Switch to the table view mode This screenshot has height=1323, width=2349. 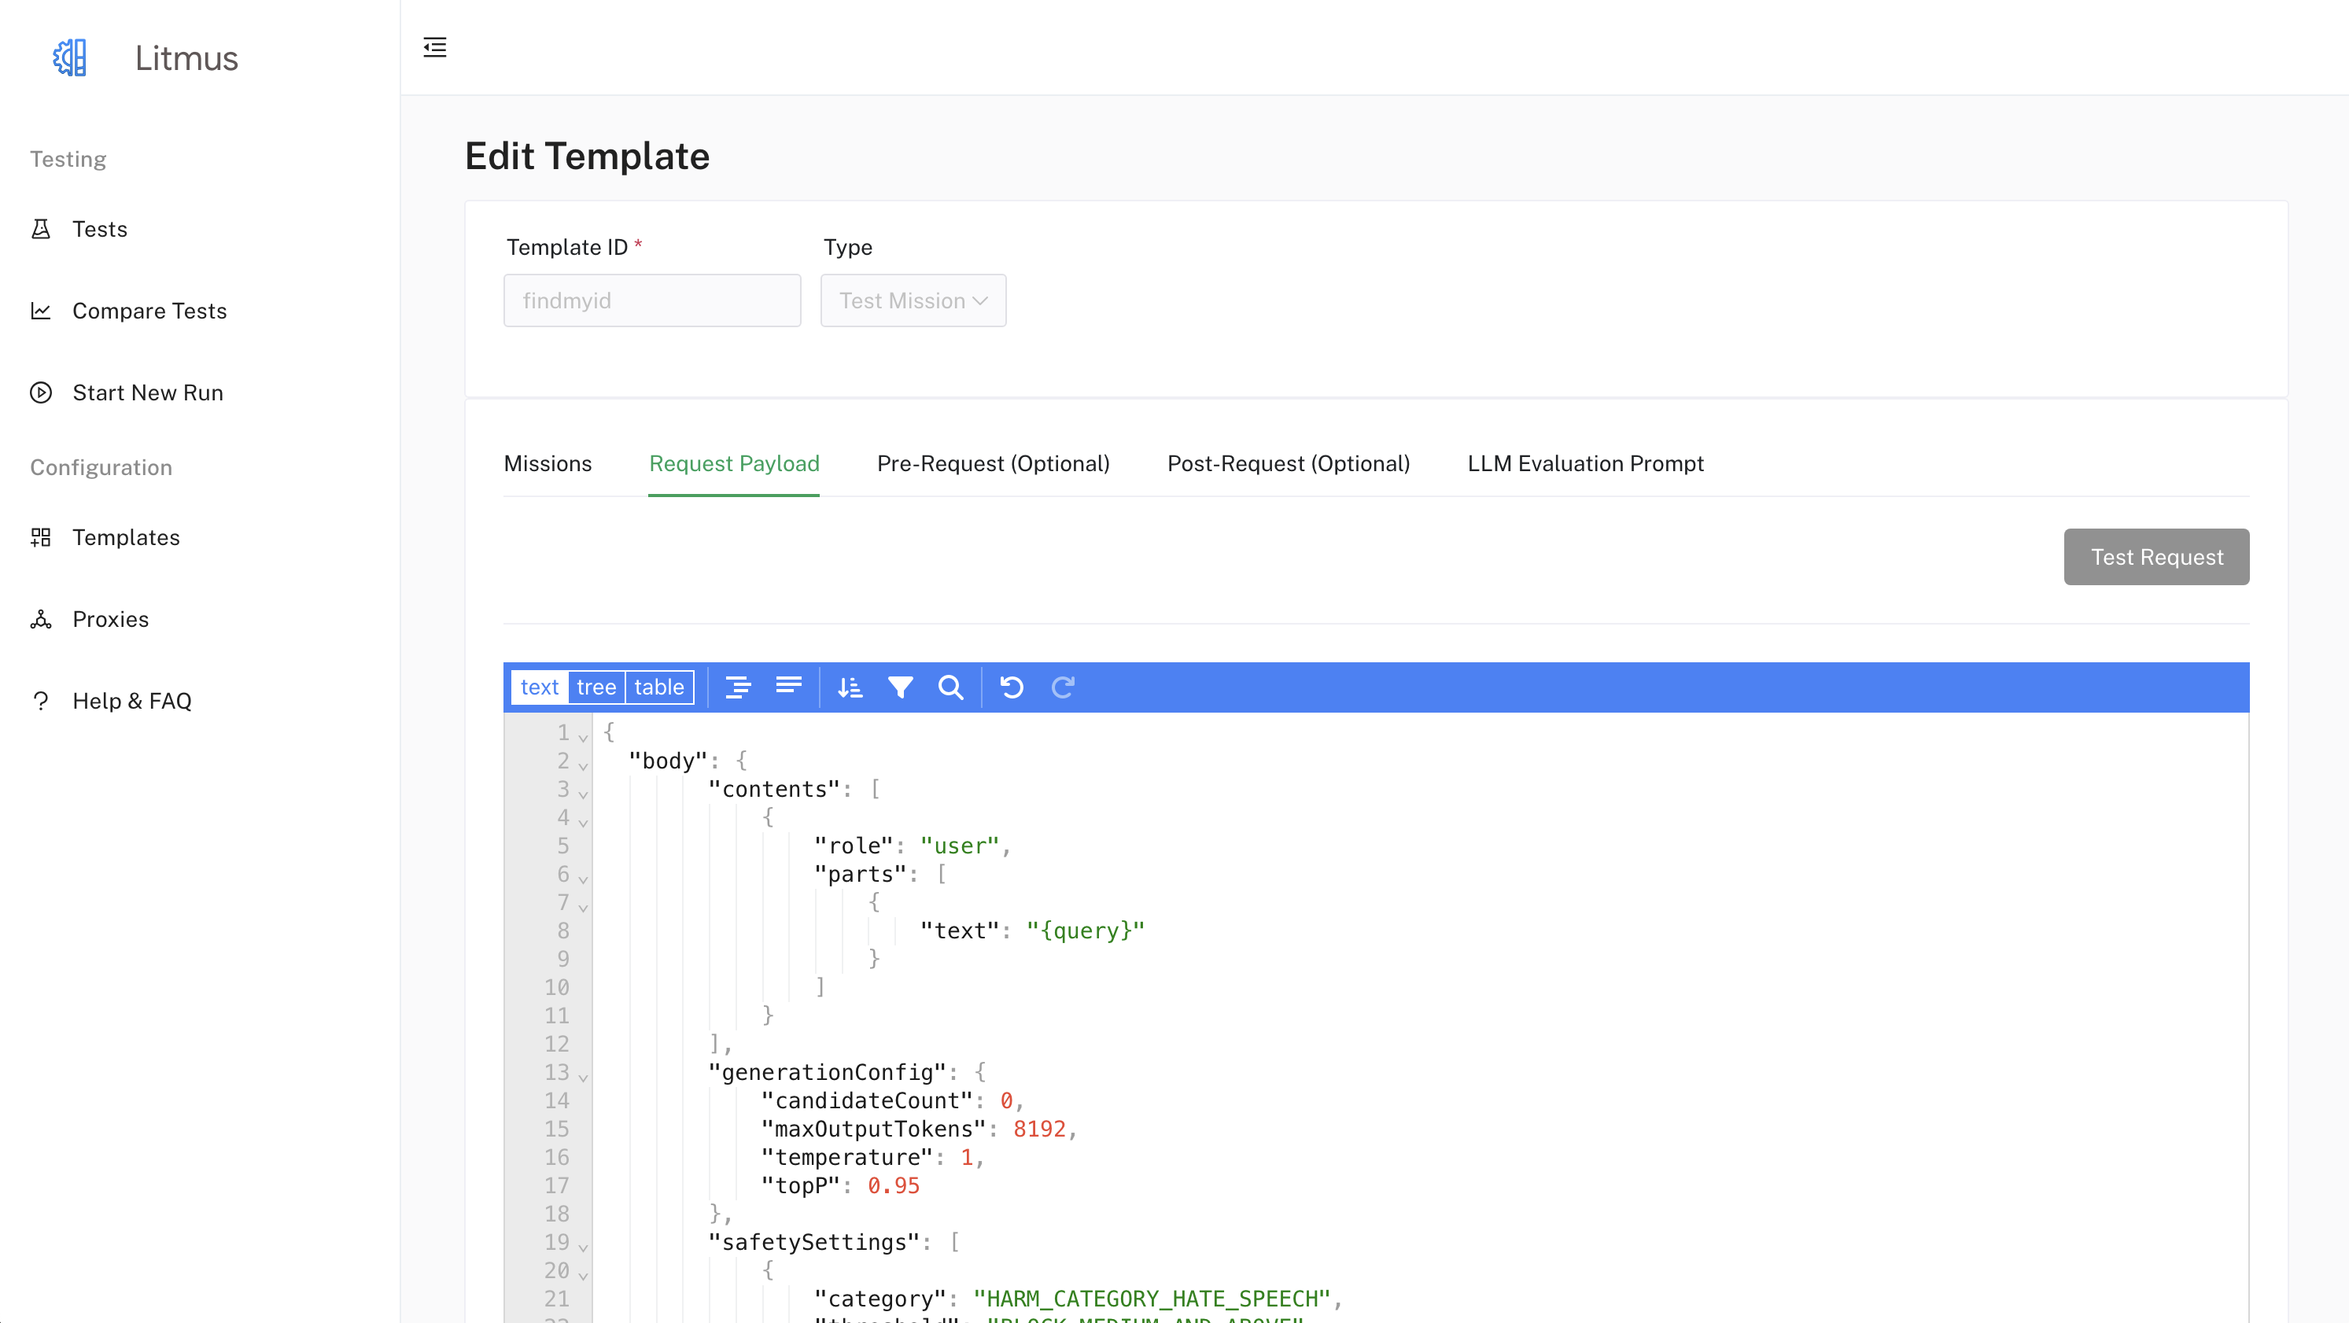coord(660,687)
